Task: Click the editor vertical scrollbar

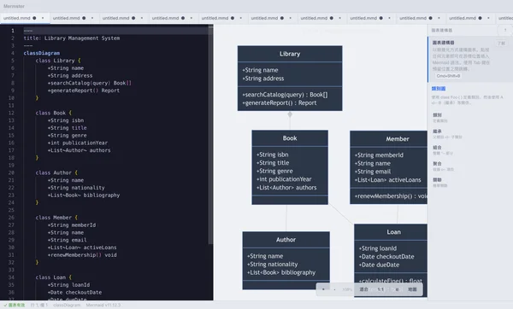Action: click(x=210, y=134)
